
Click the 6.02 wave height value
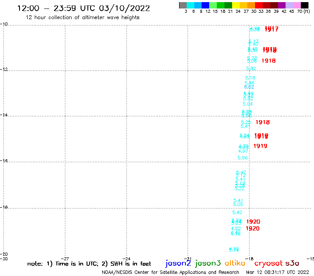click(249, 87)
